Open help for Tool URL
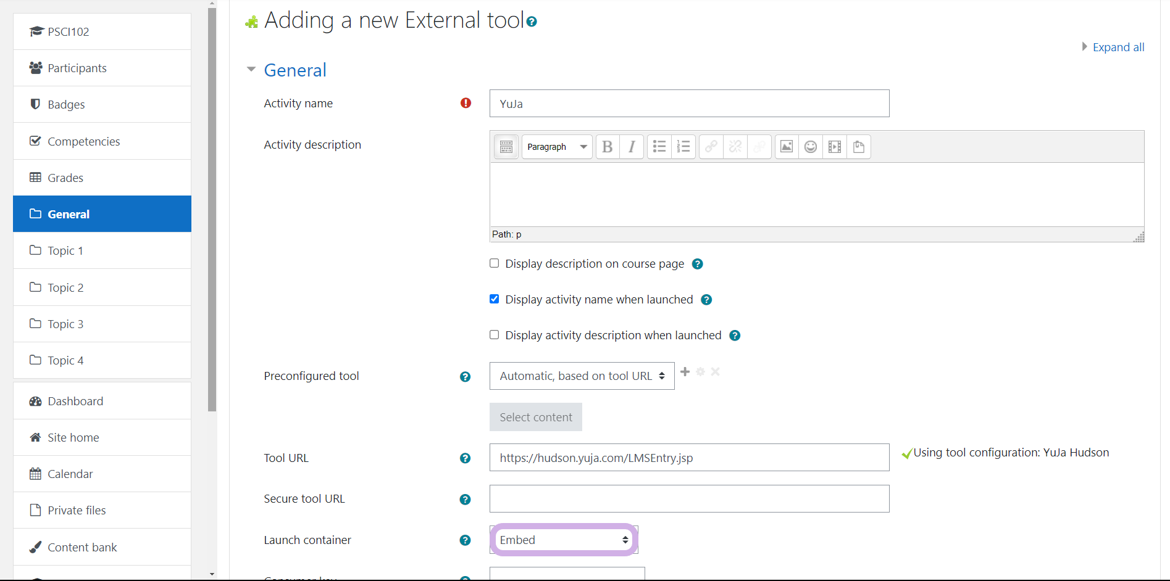Viewport: 1170px width, 581px height. [x=465, y=458]
